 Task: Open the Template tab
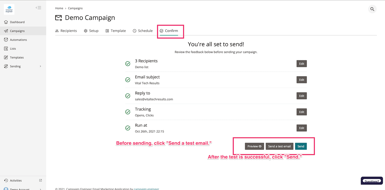click(x=116, y=31)
